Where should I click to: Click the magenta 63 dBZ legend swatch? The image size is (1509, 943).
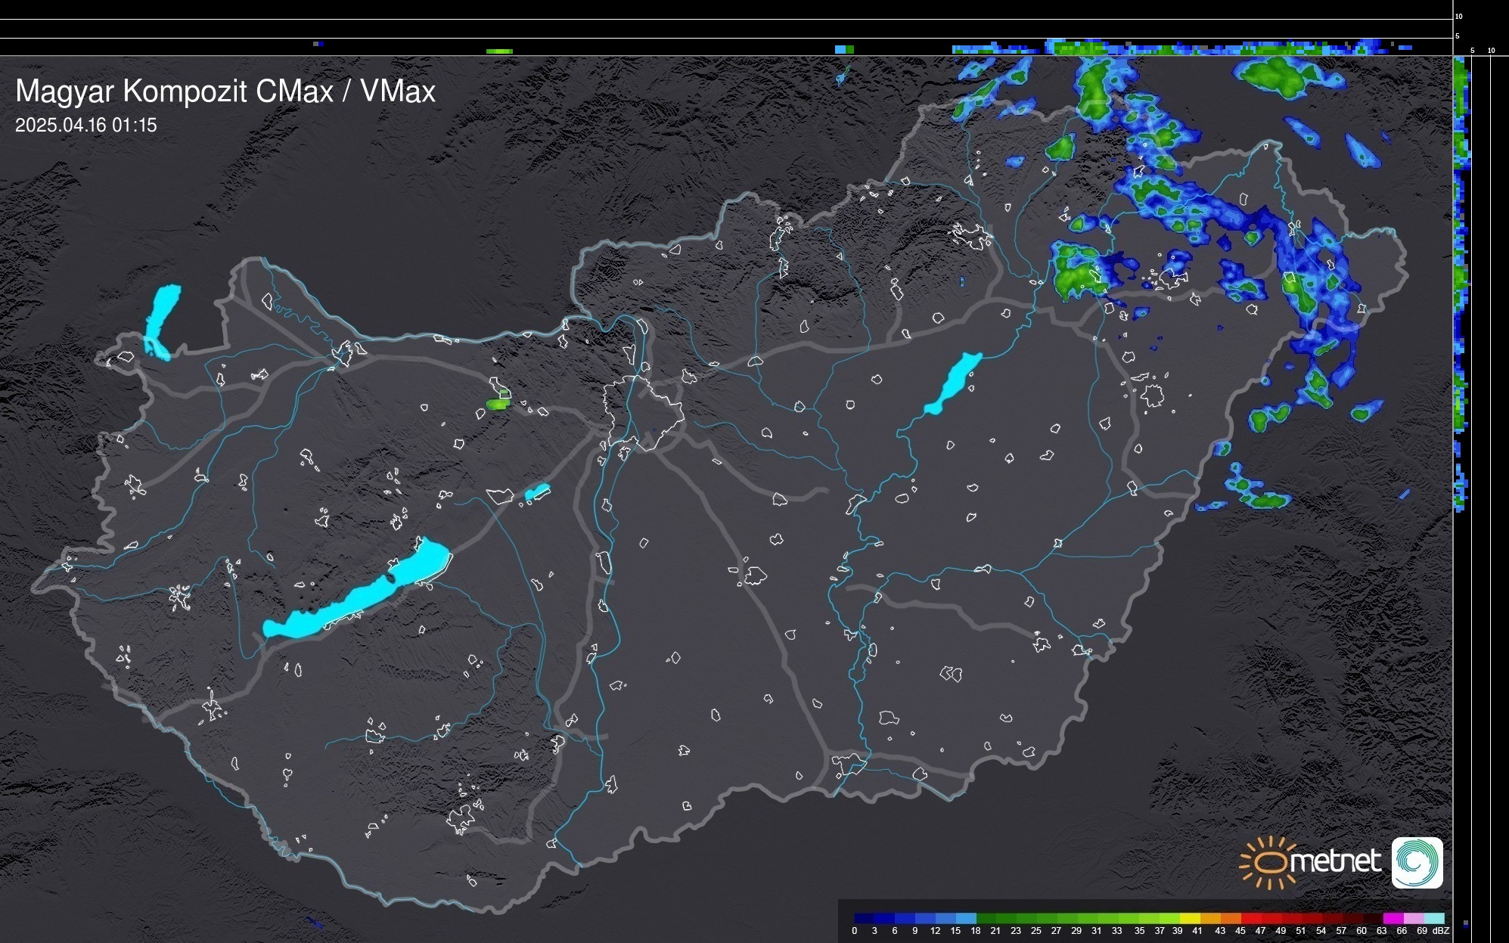[x=1392, y=919]
